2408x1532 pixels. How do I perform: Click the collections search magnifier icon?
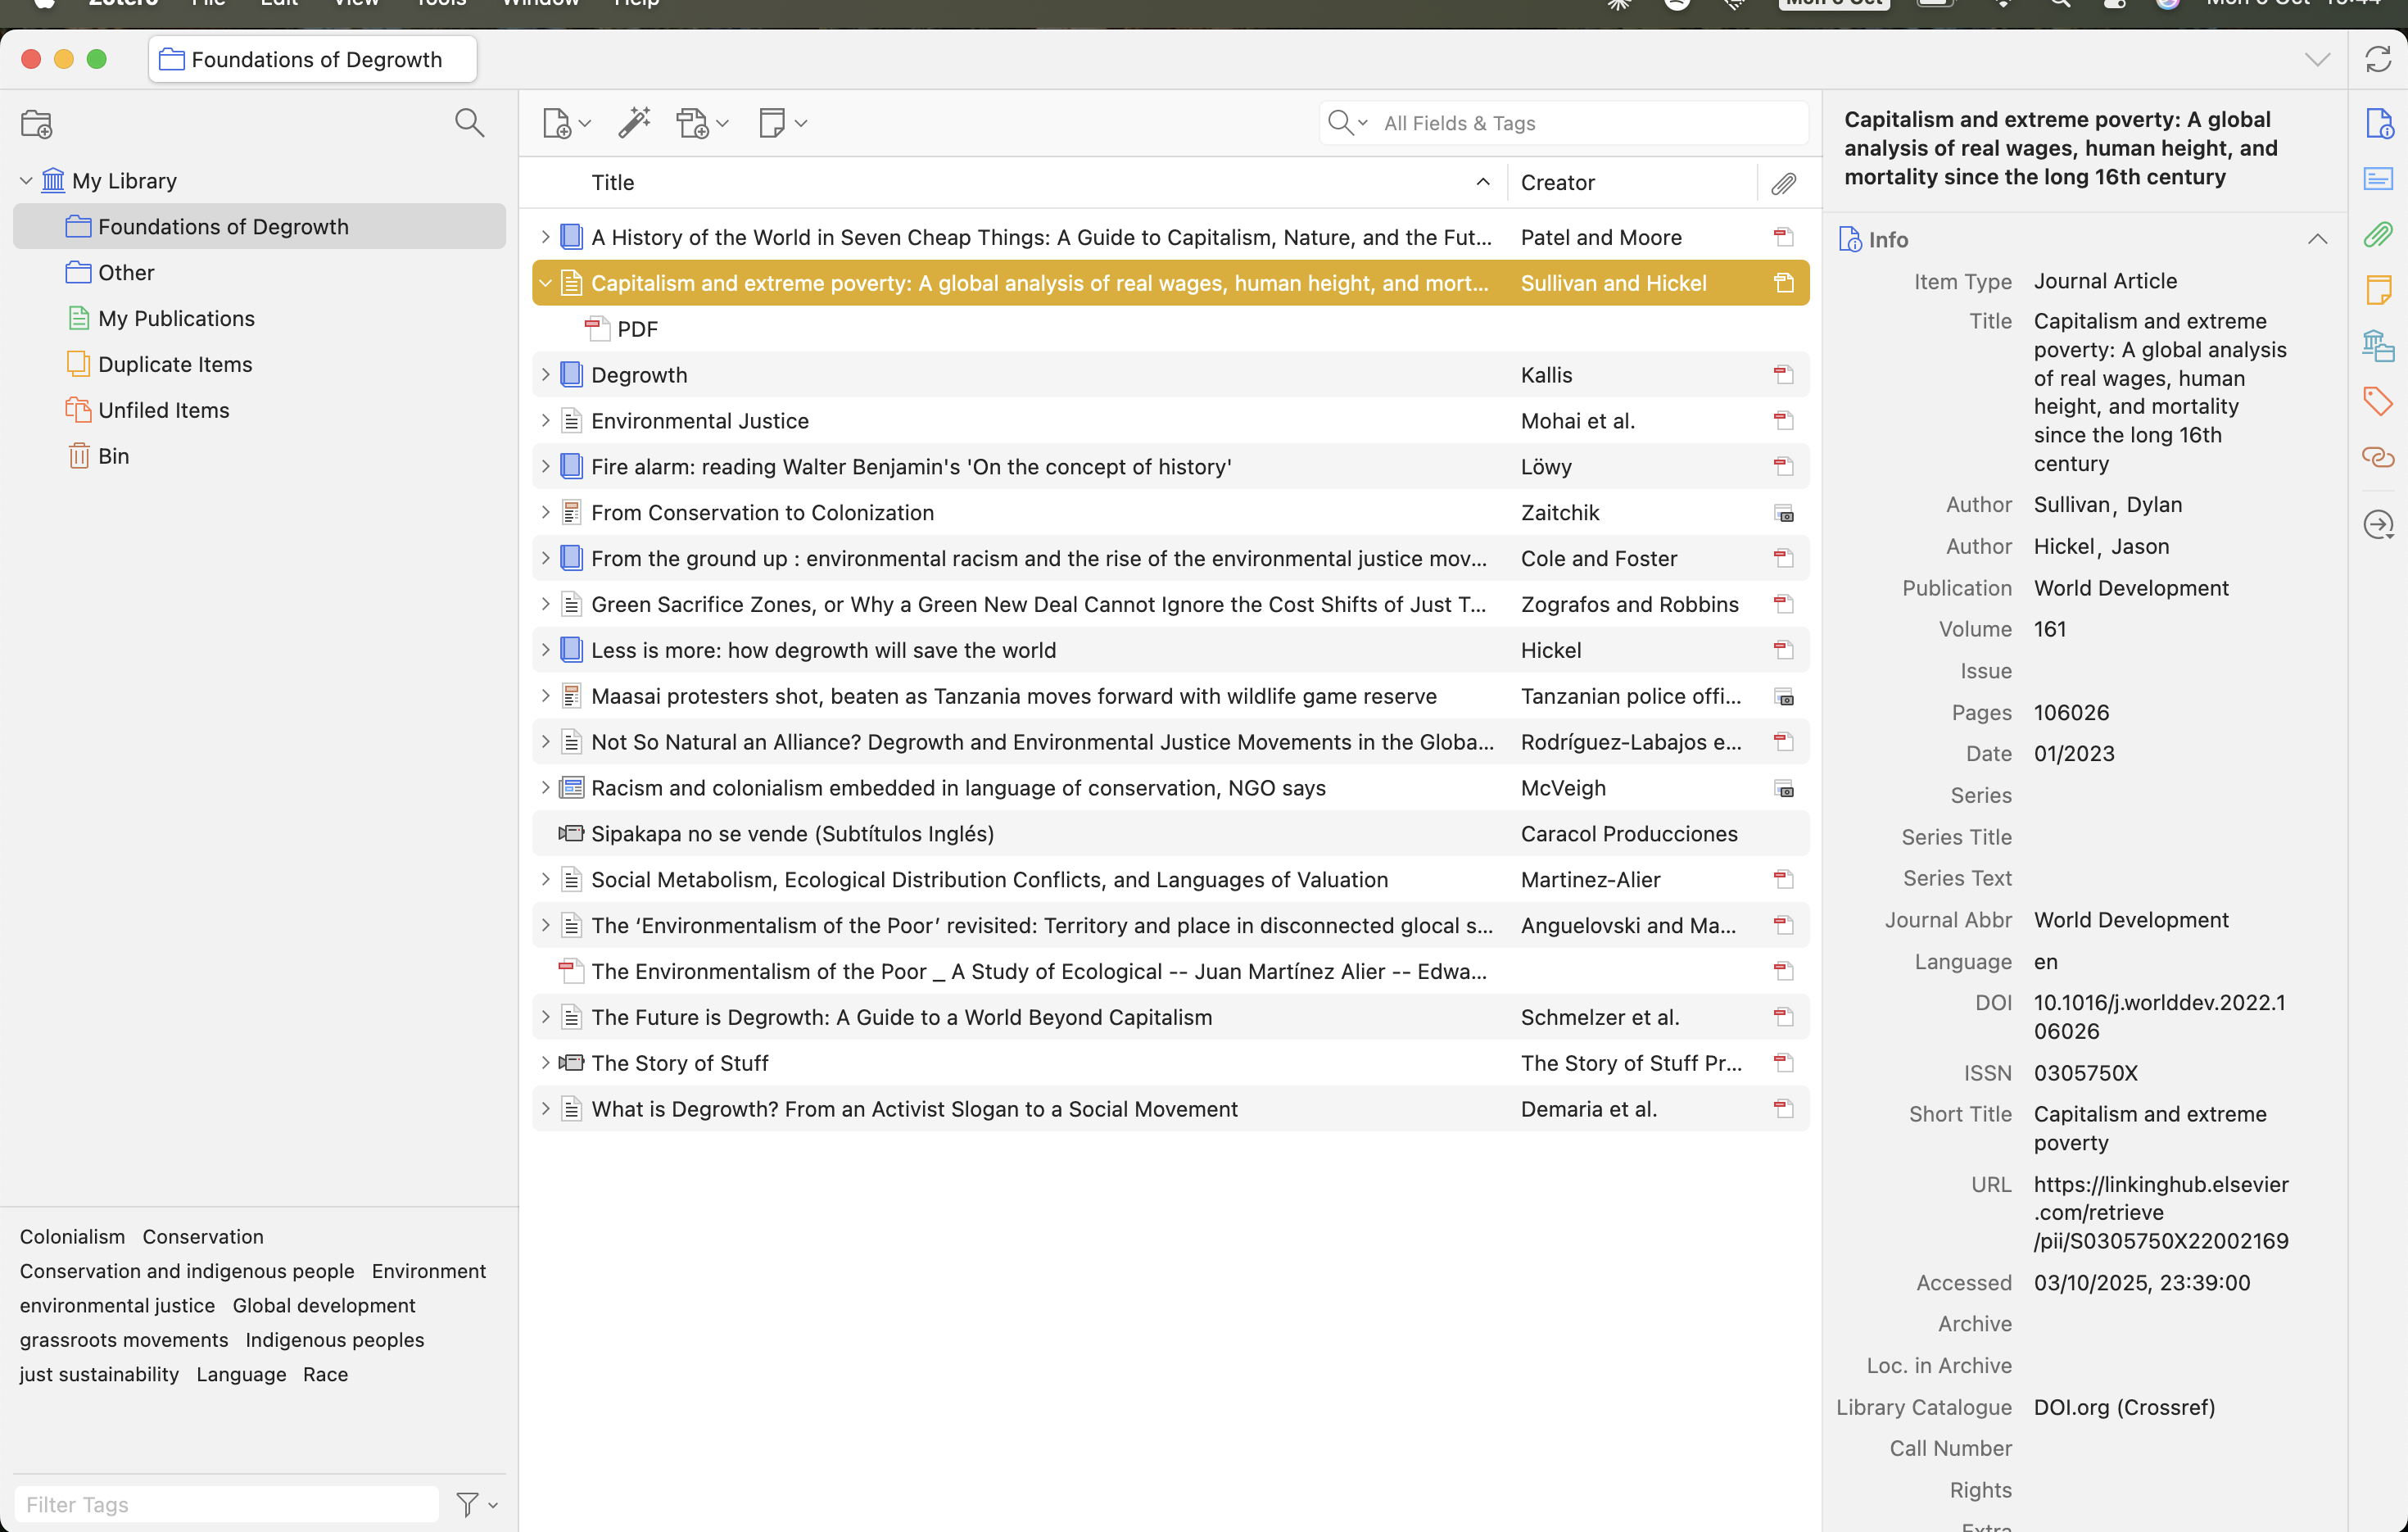click(x=469, y=123)
